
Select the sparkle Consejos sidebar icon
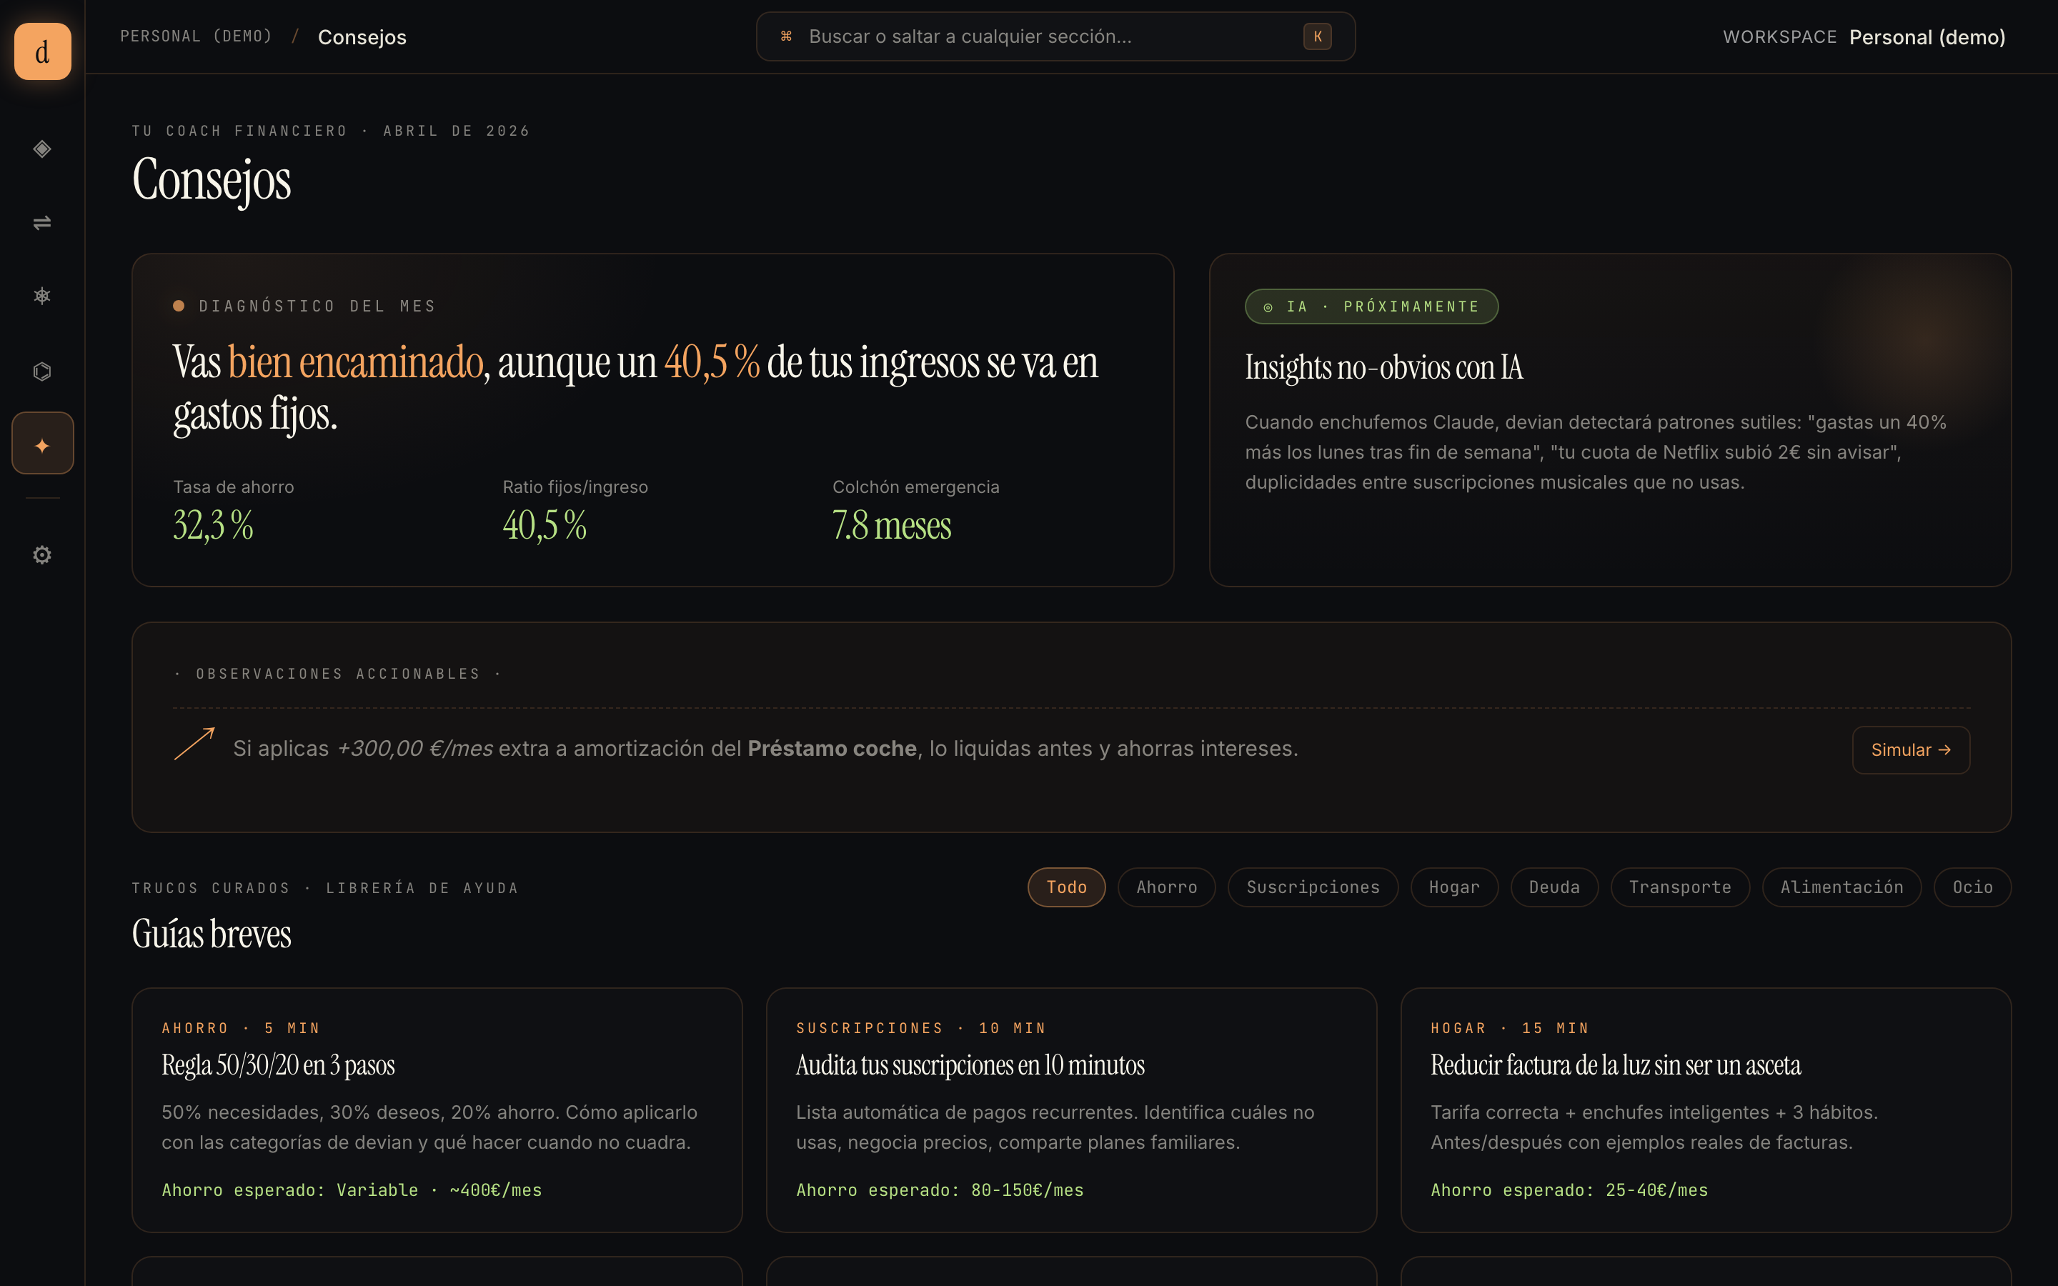pos(43,444)
